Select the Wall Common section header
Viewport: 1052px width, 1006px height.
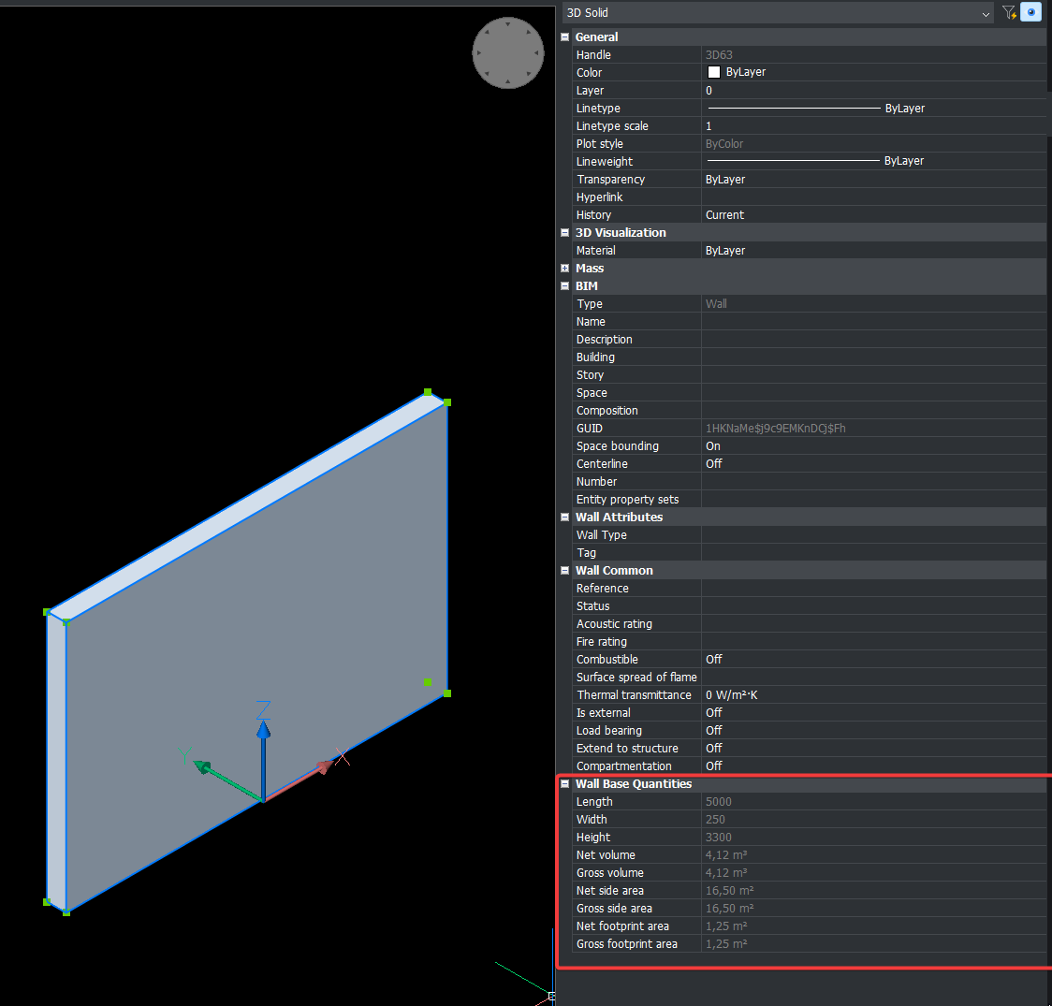614,571
